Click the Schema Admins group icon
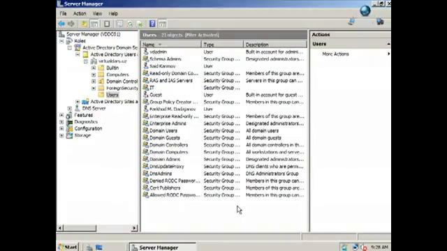The height and width of the screenshot is (251, 447). tap(146, 59)
